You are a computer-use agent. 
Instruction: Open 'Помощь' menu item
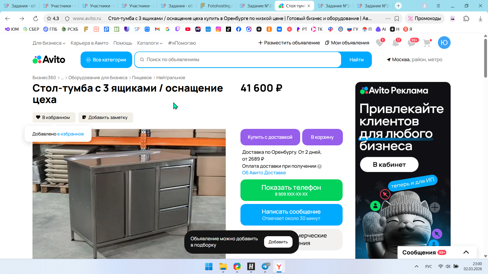tap(123, 43)
